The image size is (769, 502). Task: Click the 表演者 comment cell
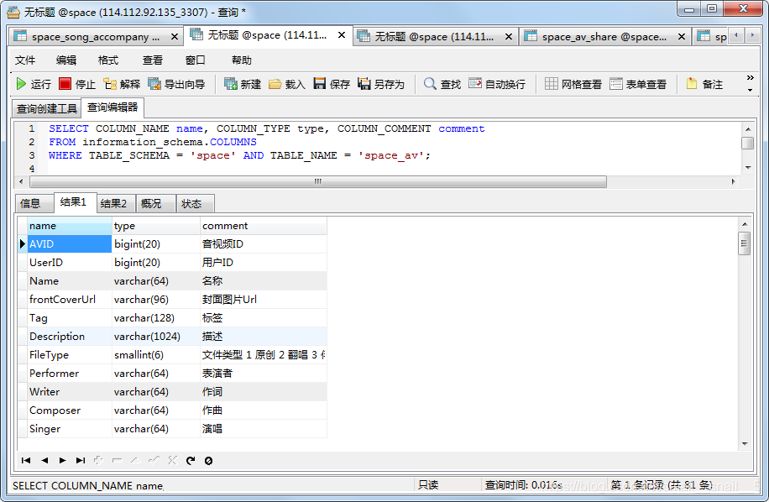coord(264,374)
